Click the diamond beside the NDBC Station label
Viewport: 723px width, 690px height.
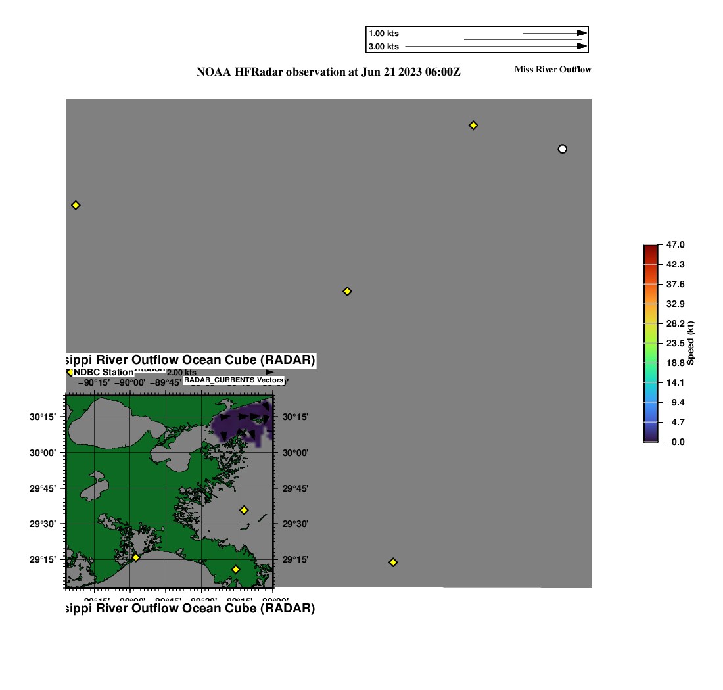pyautogui.click(x=70, y=373)
